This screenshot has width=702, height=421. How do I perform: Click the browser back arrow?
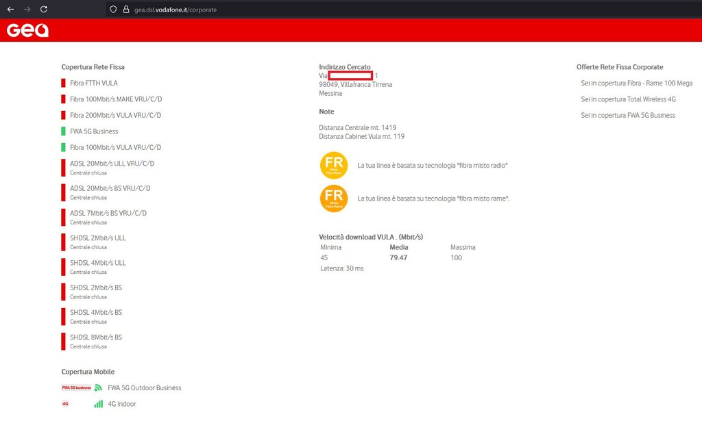point(10,10)
